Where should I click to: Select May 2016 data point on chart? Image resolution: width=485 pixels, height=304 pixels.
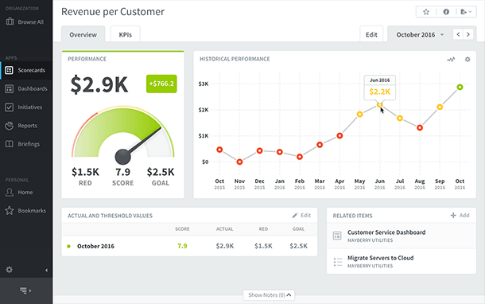click(359, 115)
